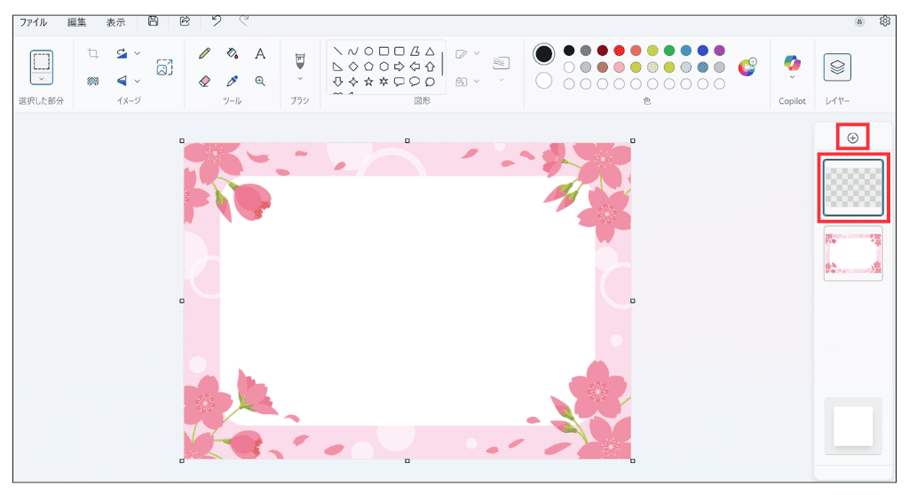Click the crop icon
The height and width of the screenshot is (495, 909).
[92, 54]
